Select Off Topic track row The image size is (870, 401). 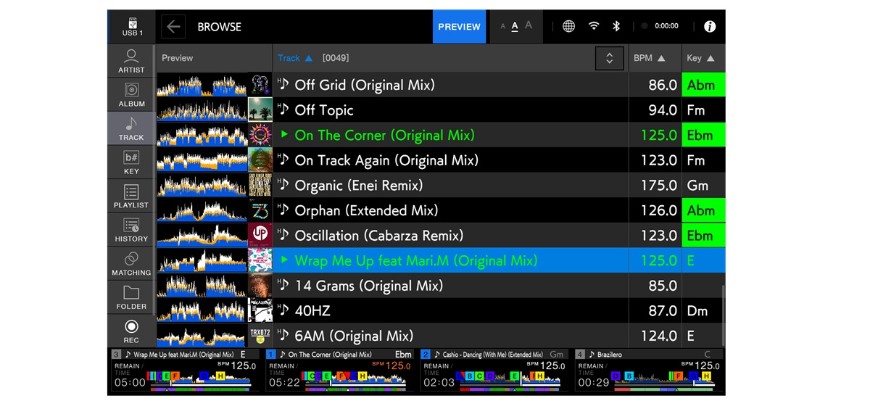tap(449, 110)
